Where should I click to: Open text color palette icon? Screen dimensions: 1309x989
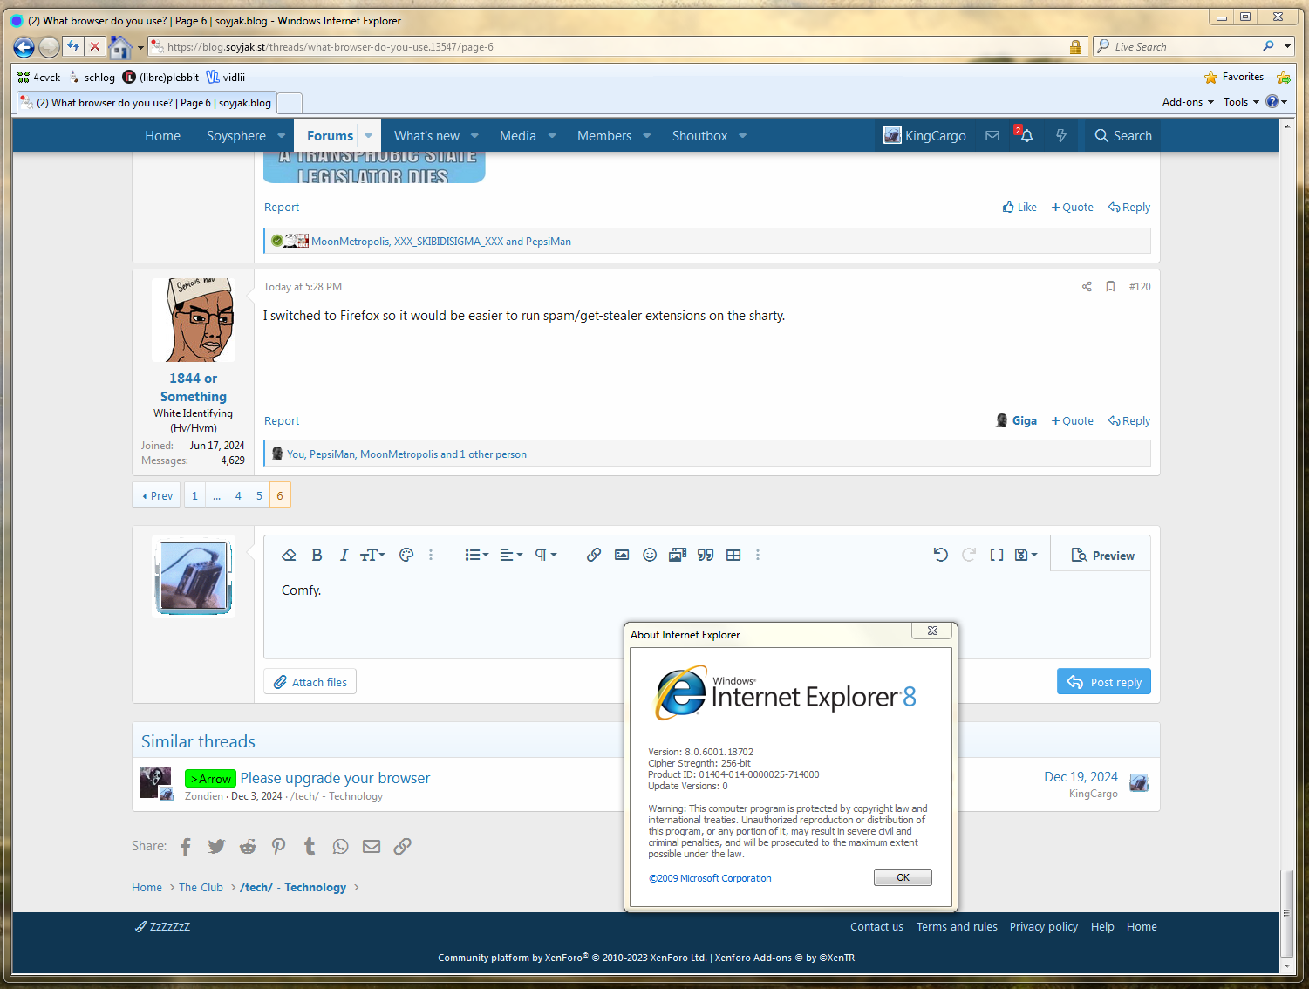406,555
